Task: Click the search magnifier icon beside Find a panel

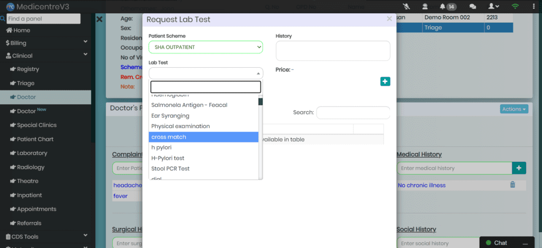Action: [x=3, y=19]
